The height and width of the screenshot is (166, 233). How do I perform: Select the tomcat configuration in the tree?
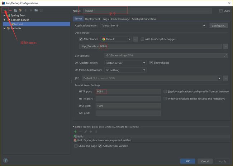pos(37,24)
